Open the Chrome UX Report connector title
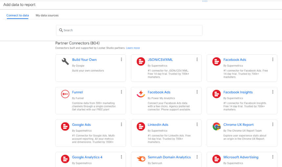This screenshot has height=167, width=282. point(238,125)
